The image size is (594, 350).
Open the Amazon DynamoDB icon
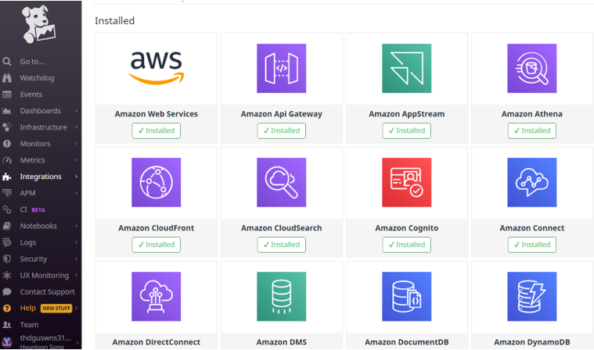pos(532,297)
